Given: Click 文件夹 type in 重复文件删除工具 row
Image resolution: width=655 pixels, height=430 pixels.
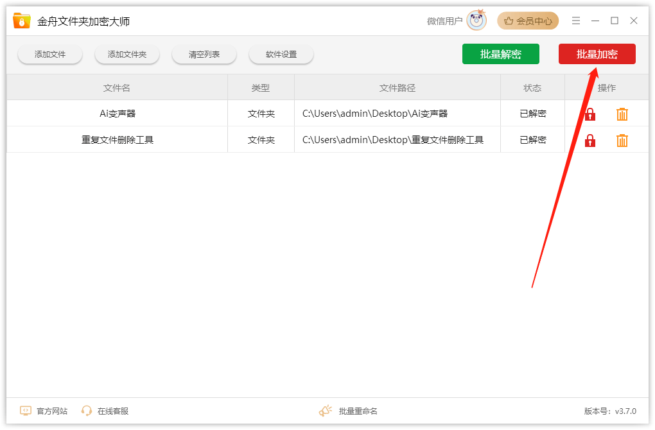Looking at the screenshot, I should click(261, 140).
